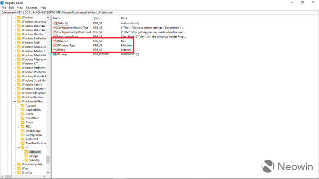Click the DWORD icon beside UIUsage
The height and width of the screenshot is (179, 319).
(x=55, y=54)
